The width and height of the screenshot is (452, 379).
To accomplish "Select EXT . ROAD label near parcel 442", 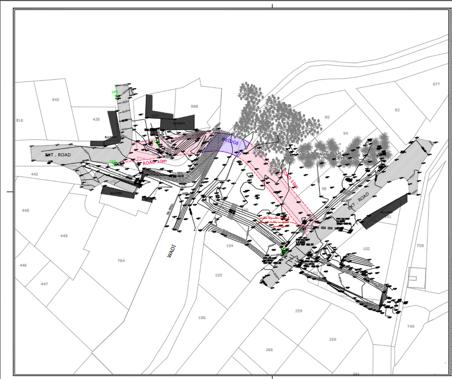I will tap(58, 155).
